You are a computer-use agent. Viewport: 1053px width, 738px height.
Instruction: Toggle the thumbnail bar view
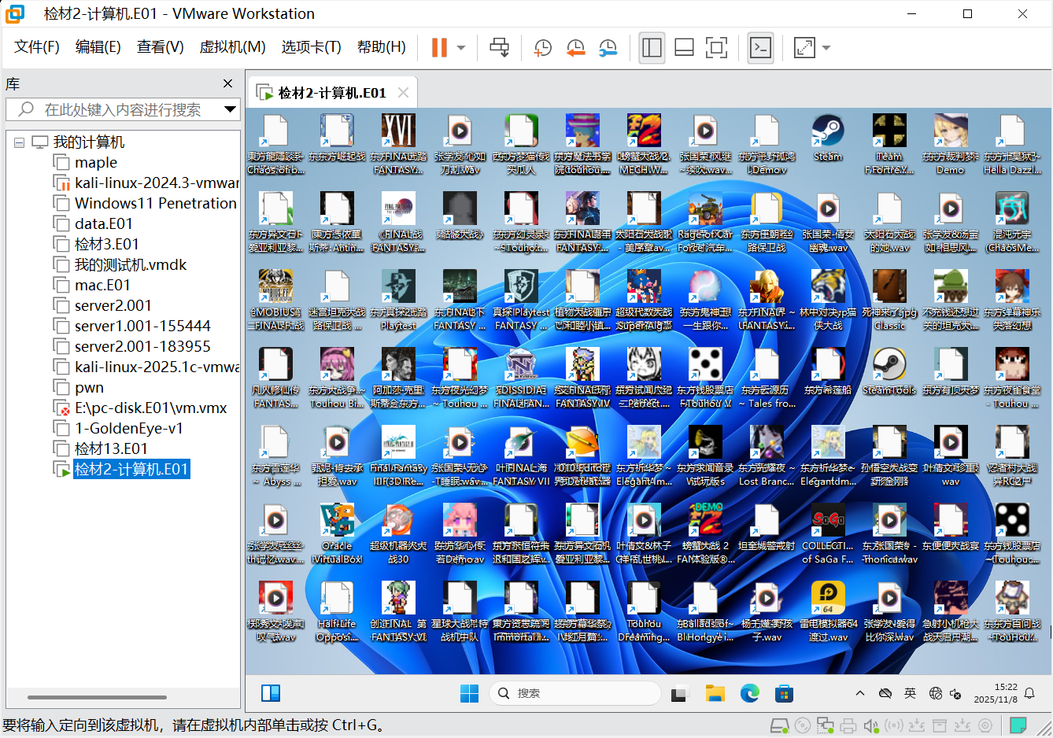[x=684, y=48]
